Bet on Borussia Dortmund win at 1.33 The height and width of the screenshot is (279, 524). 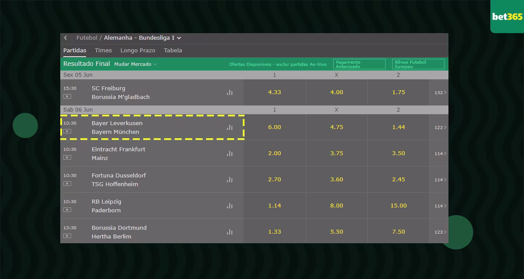pyautogui.click(x=275, y=232)
